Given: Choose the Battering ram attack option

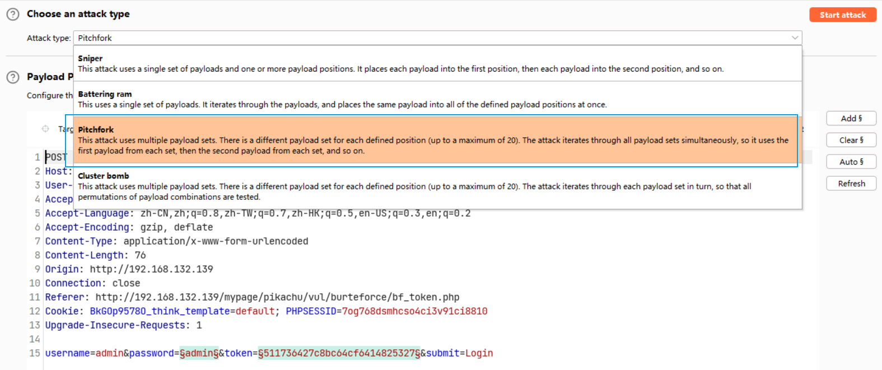Looking at the screenshot, I should [x=437, y=99].
